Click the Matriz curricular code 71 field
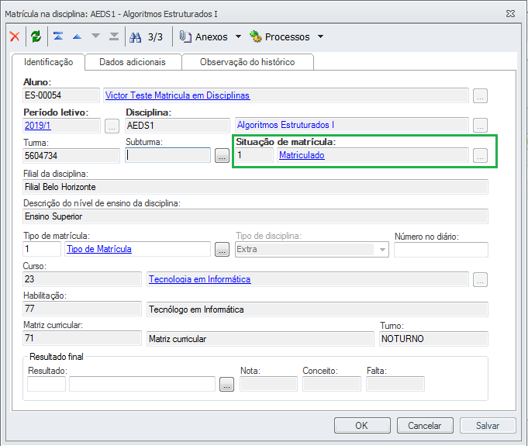 [x=82, y=338]
